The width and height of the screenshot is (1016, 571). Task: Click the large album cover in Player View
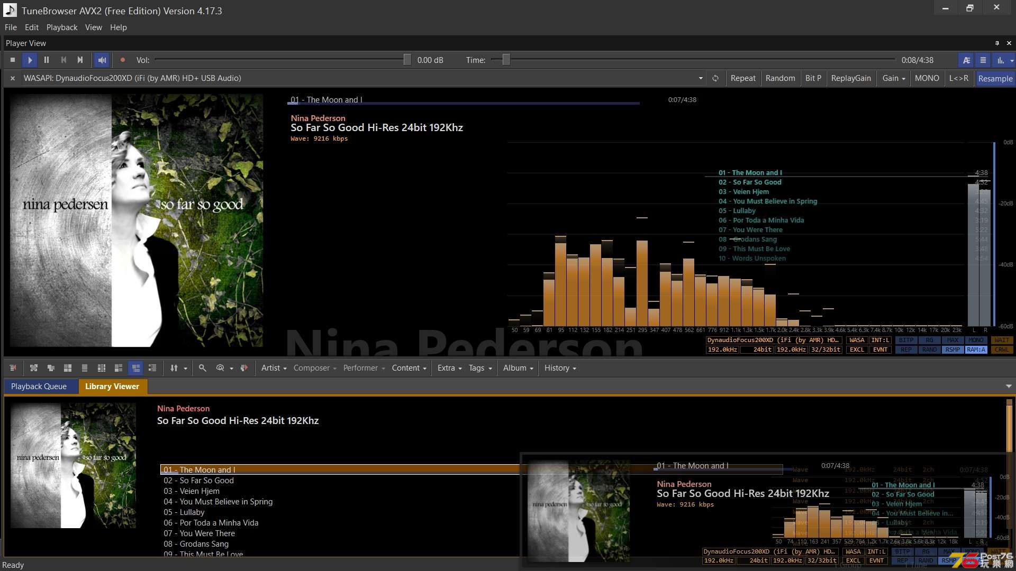(137, 220)
